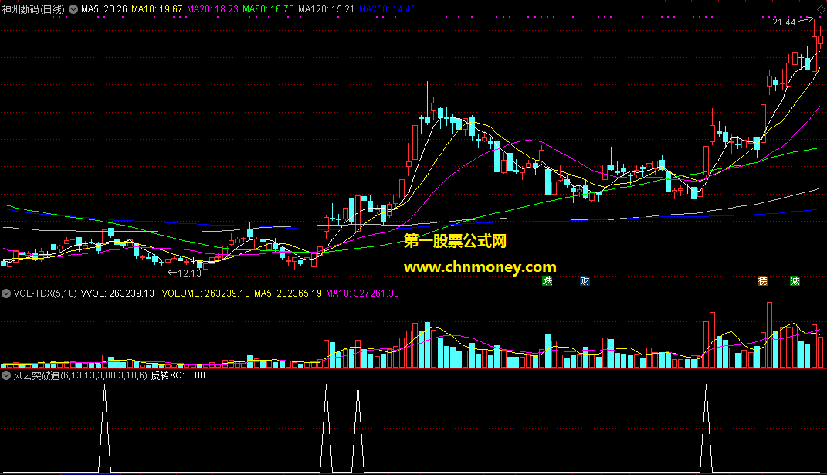Image resolution: width=827 pixels, height=475 pixels.
Task: Open the 风云突破追 indicator menu arrow
Action: pos(6,375)
